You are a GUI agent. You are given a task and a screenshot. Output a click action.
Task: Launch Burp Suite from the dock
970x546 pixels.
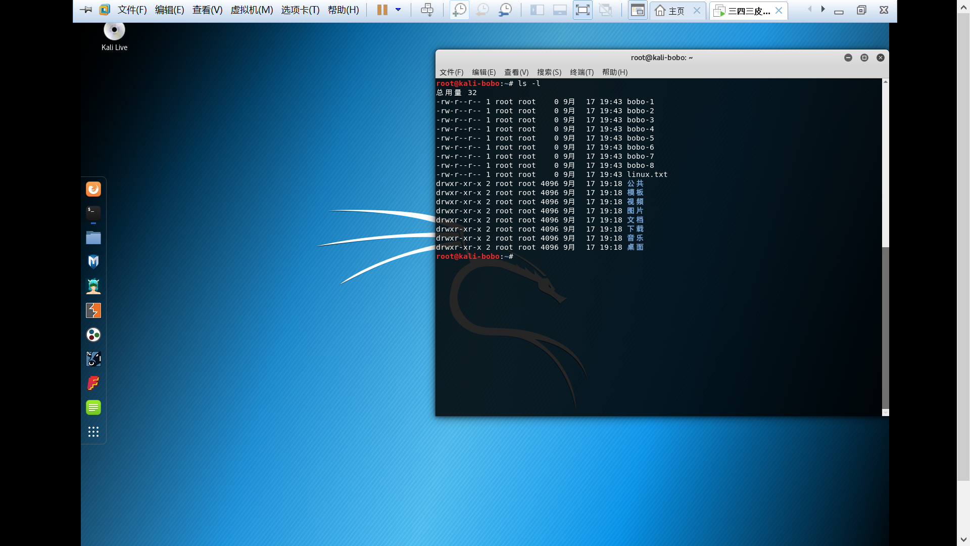tap(93, 310)
